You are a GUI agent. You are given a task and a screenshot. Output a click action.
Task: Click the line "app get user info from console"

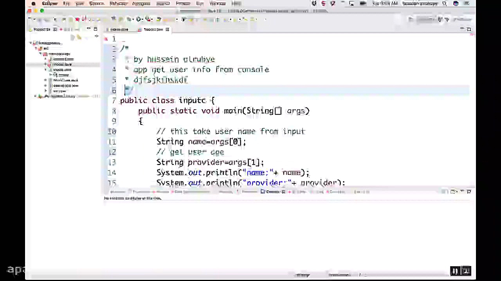(x=201, y=69)
